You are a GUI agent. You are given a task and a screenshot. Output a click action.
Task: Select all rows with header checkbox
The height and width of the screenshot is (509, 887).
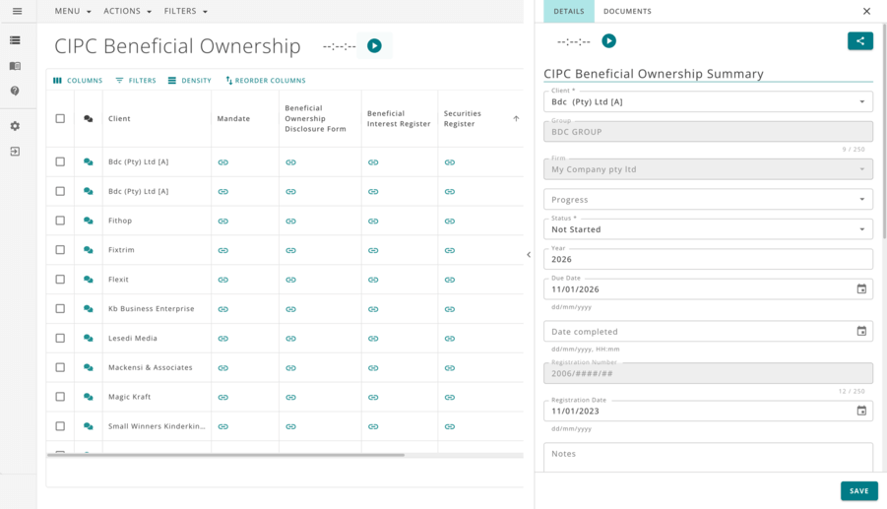[x=60, y=119]
